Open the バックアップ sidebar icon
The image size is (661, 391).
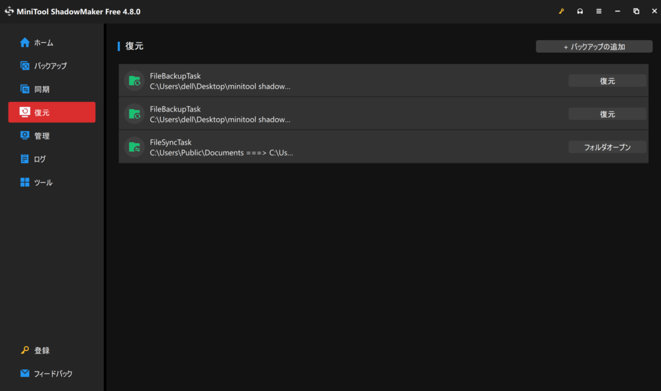point(25,66)
